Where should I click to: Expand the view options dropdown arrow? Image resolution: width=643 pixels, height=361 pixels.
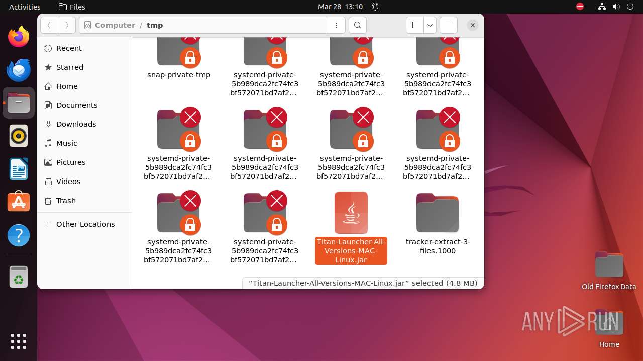pyautogui.click(x=430, y=25)
